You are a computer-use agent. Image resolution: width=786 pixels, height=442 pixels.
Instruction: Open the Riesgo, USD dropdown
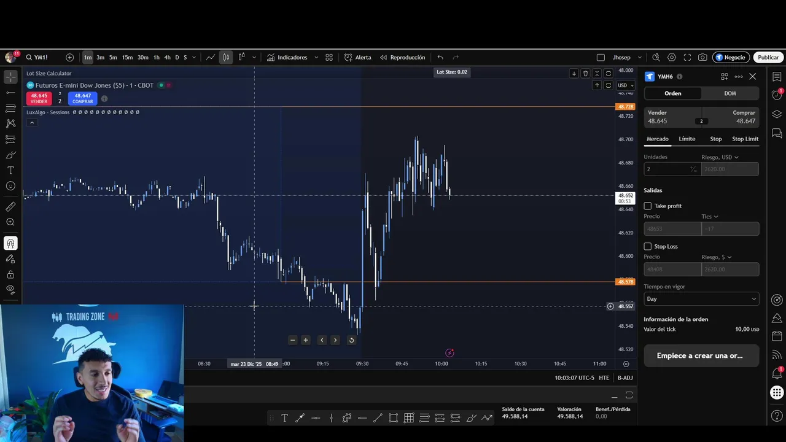[x=720, y=157]
